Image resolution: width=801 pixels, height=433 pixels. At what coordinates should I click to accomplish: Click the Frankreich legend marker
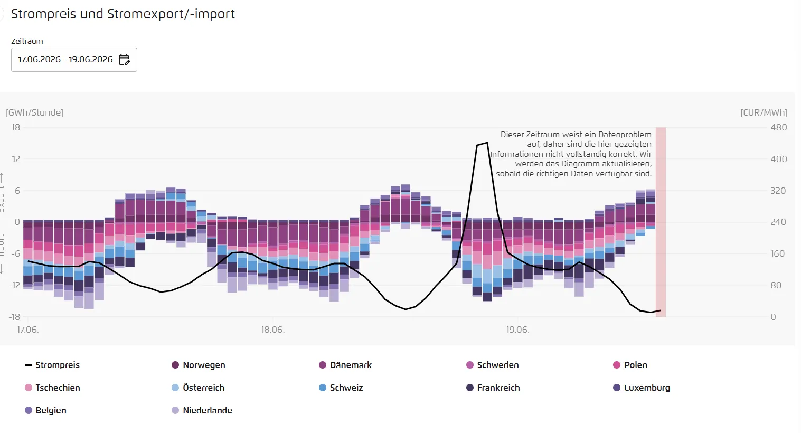click(x=470, y=388)
